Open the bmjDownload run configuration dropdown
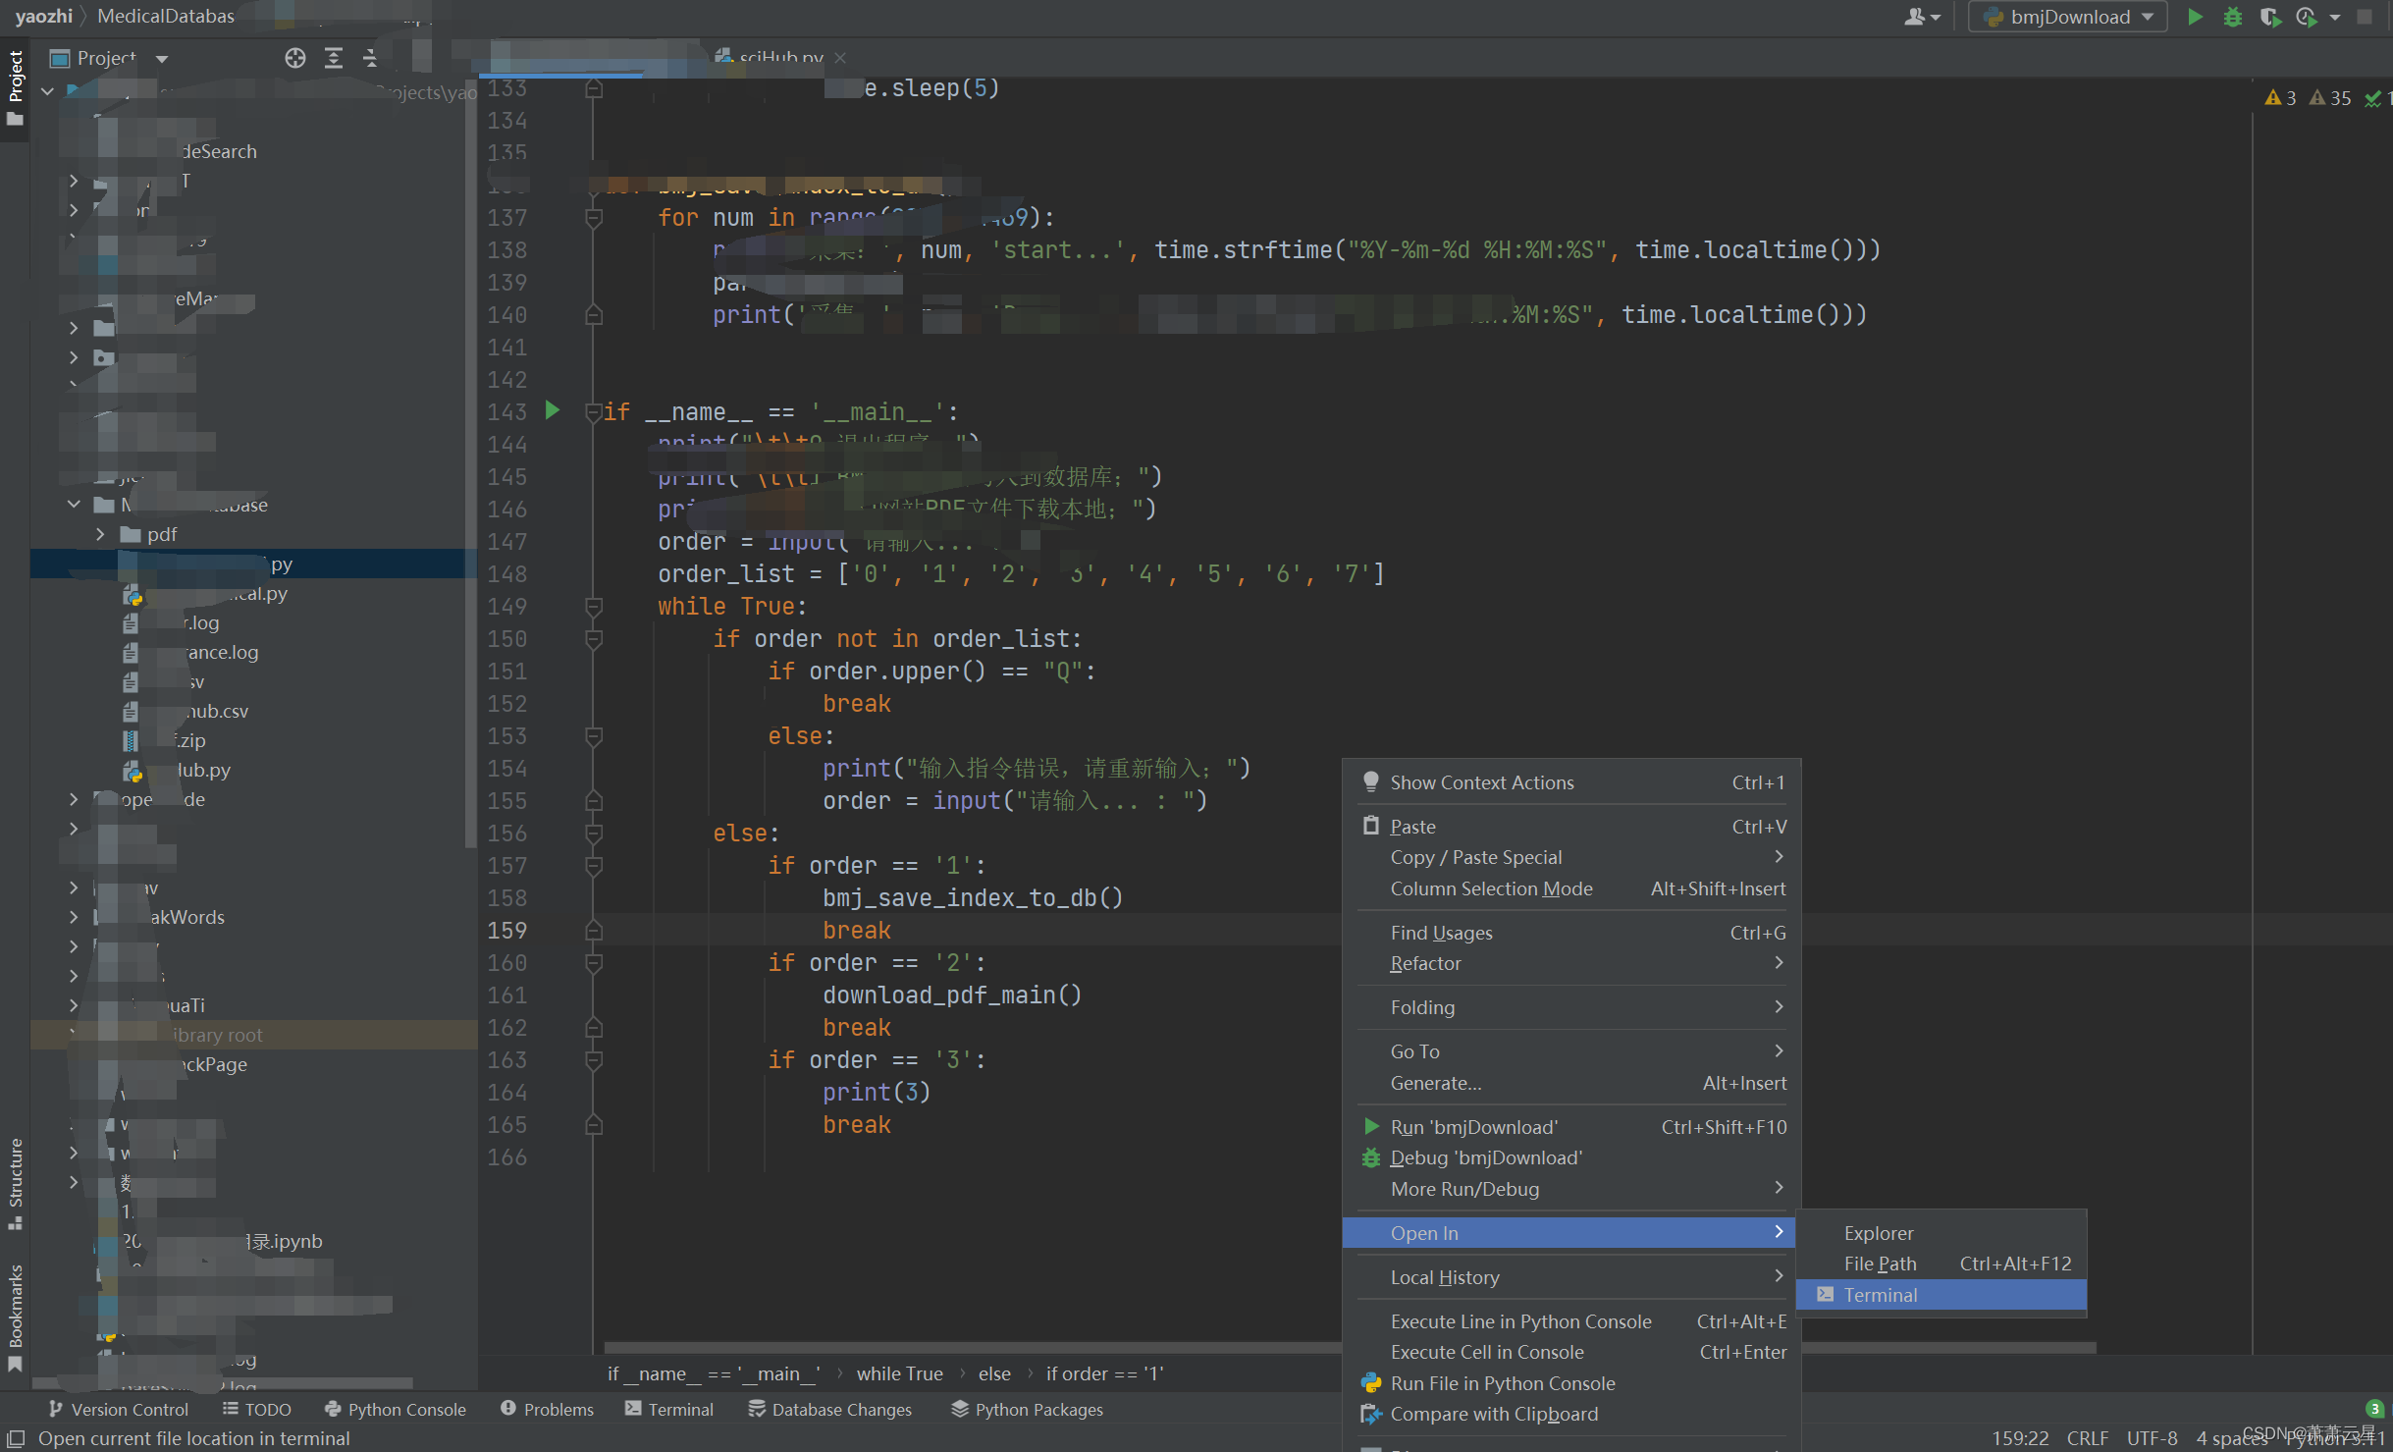The height and width of the screenshot is (1452, 2393). tap(2067, 17)
